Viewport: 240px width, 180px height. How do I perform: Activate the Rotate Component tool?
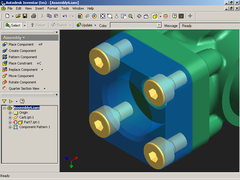coord(22,82)
